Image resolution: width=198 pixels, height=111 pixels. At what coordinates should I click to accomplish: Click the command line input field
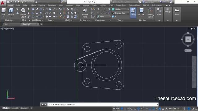click(x=103, y=105)
